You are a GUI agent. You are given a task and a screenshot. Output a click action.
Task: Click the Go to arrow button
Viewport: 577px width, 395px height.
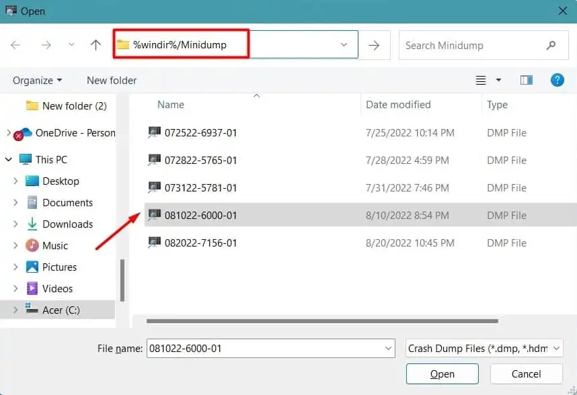point(374,45)
